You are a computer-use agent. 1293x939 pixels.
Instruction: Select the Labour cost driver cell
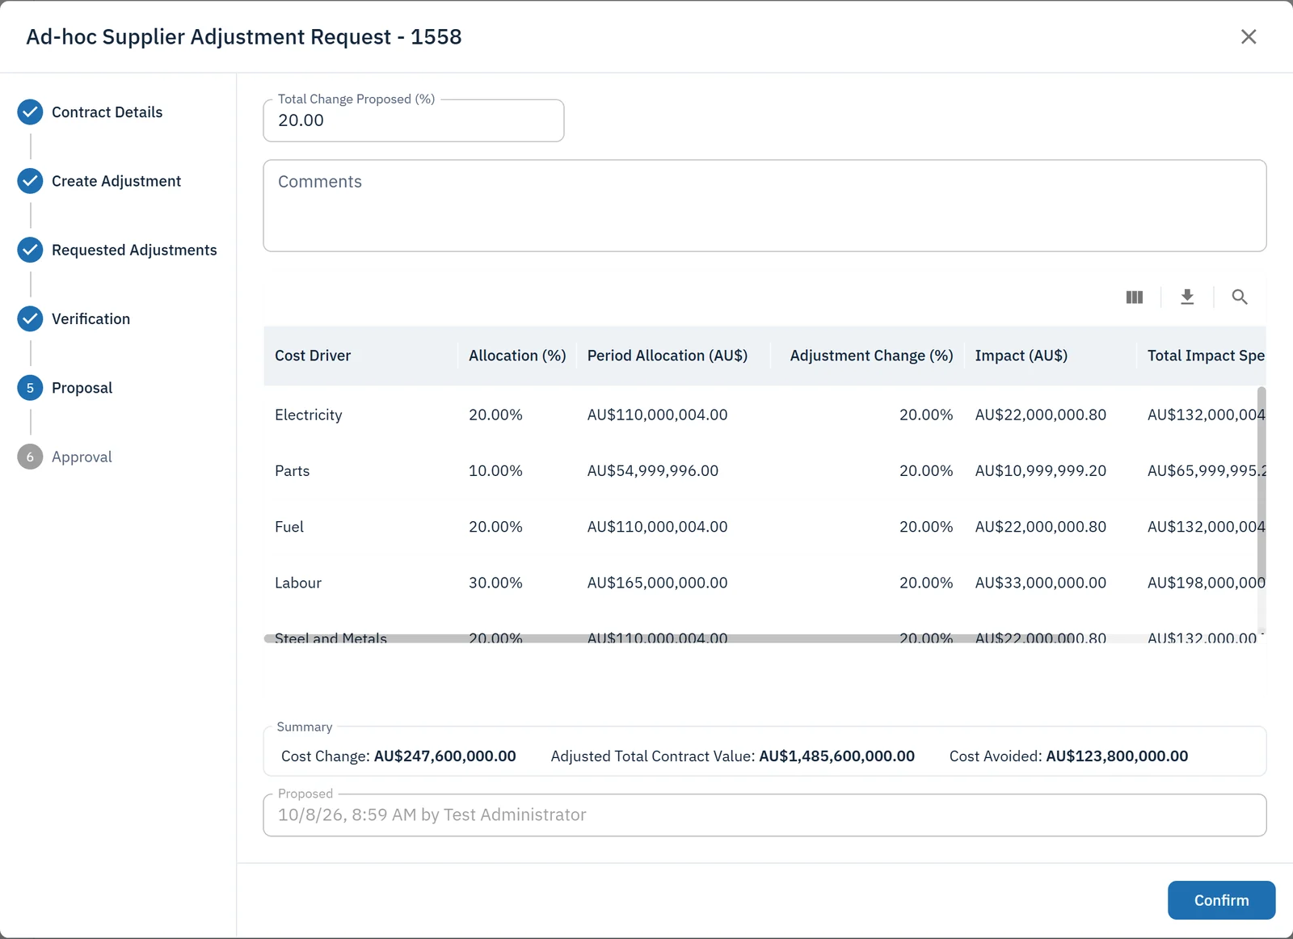pyautogui.click(x=297, y=583)
